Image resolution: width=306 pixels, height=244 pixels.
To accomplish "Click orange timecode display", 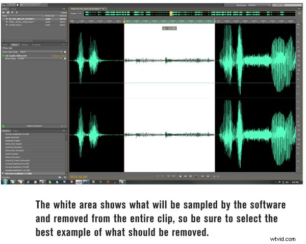I will point(79,177).
